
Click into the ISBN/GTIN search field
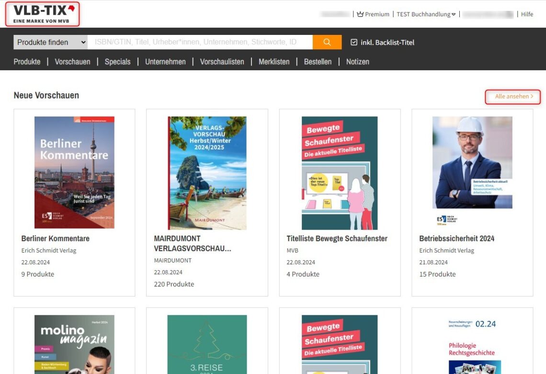click(200, 42)
